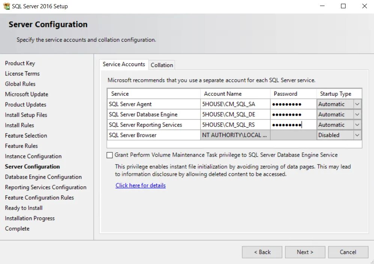Click Instance Configuration step in sidebar

click(x=33, y=156)
